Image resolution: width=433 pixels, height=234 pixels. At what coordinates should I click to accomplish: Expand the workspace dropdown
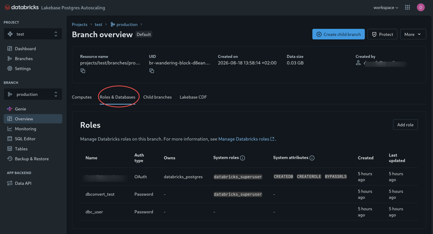pos(386,7)
